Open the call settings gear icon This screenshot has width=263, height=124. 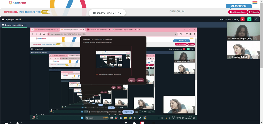3,19
